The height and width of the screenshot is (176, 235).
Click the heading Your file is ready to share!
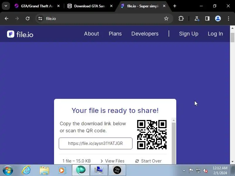[115, 111]
